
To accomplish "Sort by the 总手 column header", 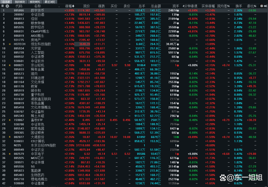I will pyautogui.click(x=142, y=6).
